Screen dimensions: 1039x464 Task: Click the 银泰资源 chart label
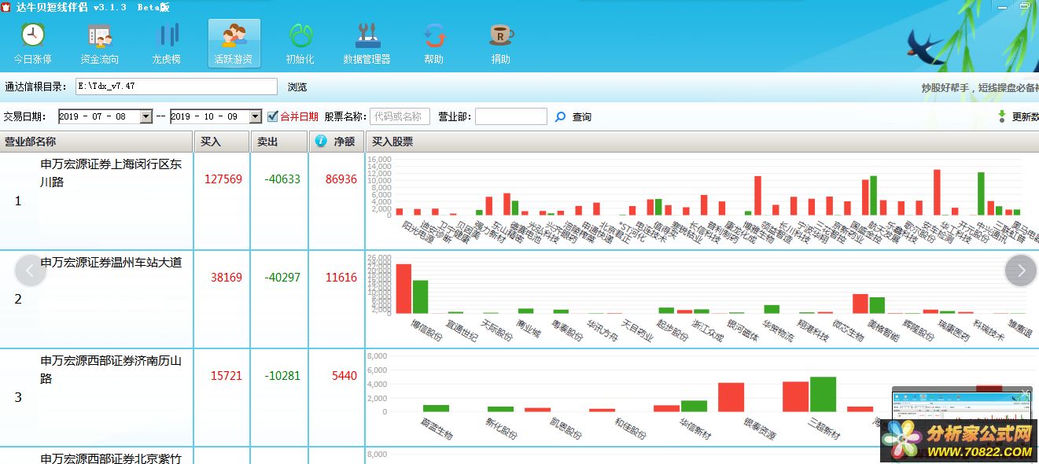[758, 428]
